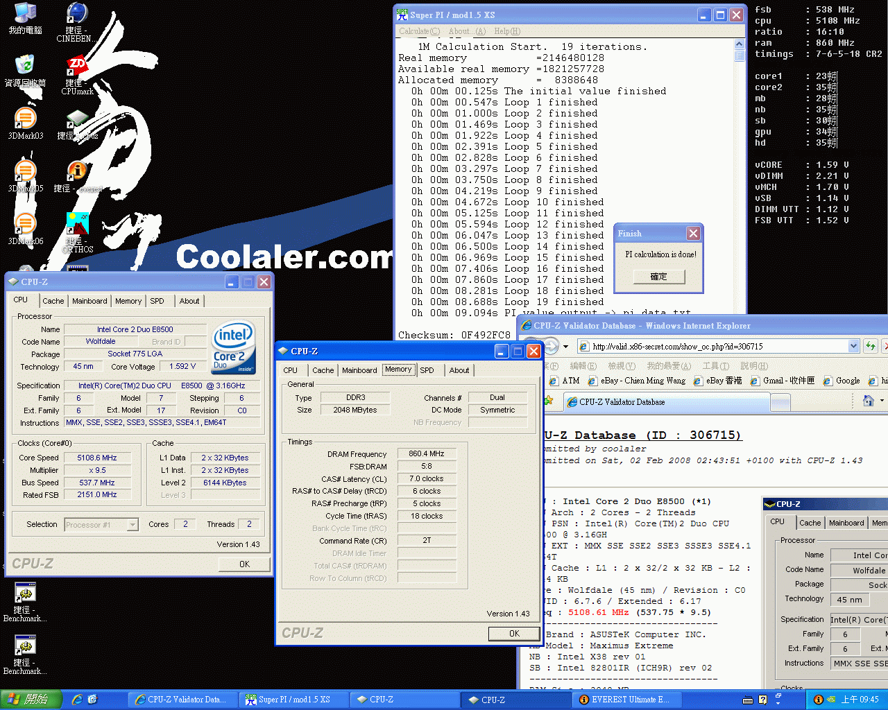Viewport: 888px width, 710px height.
Task: Open SPD tab in front CPU-Z window
Action: pos(427,370)
